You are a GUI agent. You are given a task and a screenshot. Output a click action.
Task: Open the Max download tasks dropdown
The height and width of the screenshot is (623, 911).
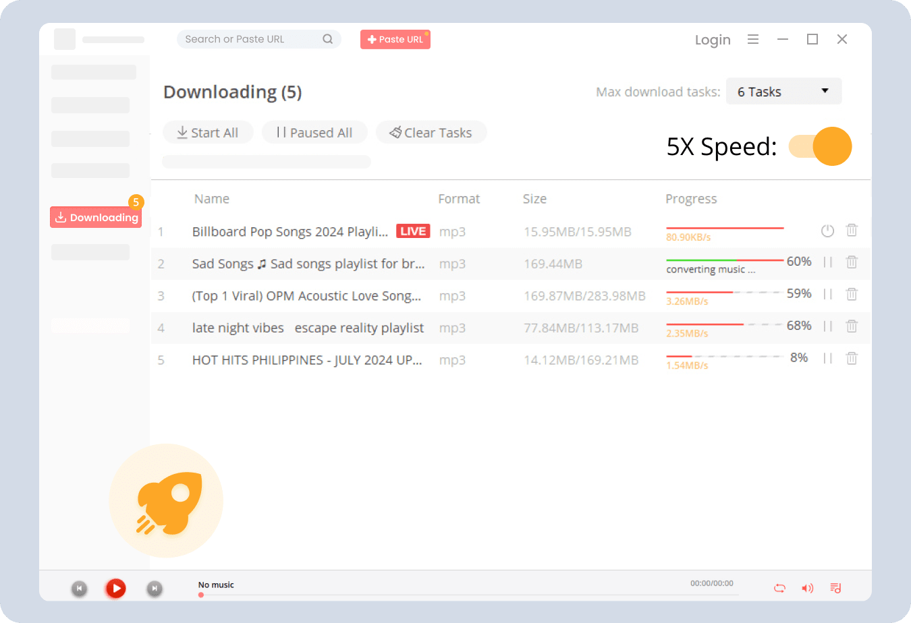point(783,91)
